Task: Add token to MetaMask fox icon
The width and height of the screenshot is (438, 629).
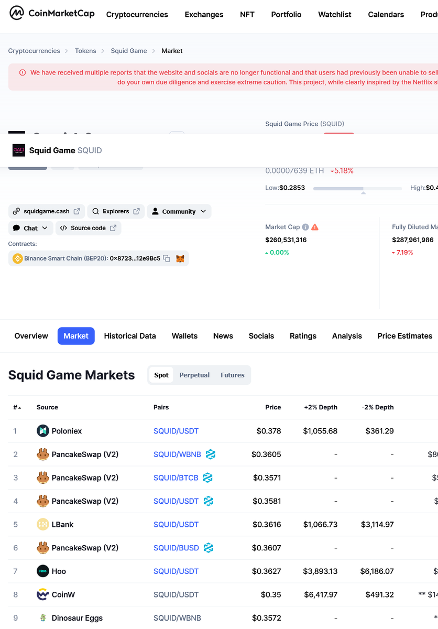Action: click(x=180, y=258)
